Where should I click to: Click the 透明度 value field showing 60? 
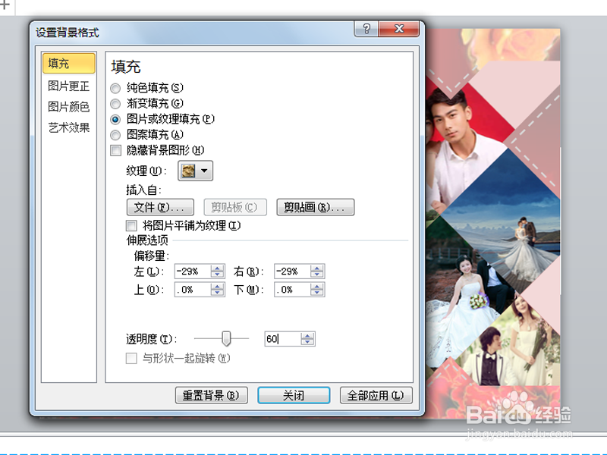pyautogui.click(x=283, y=339)
